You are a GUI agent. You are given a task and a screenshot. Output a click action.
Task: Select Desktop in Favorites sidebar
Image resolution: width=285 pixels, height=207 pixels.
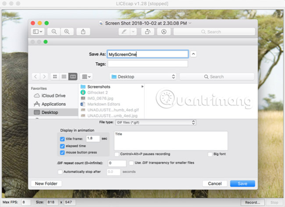[53, 112]
